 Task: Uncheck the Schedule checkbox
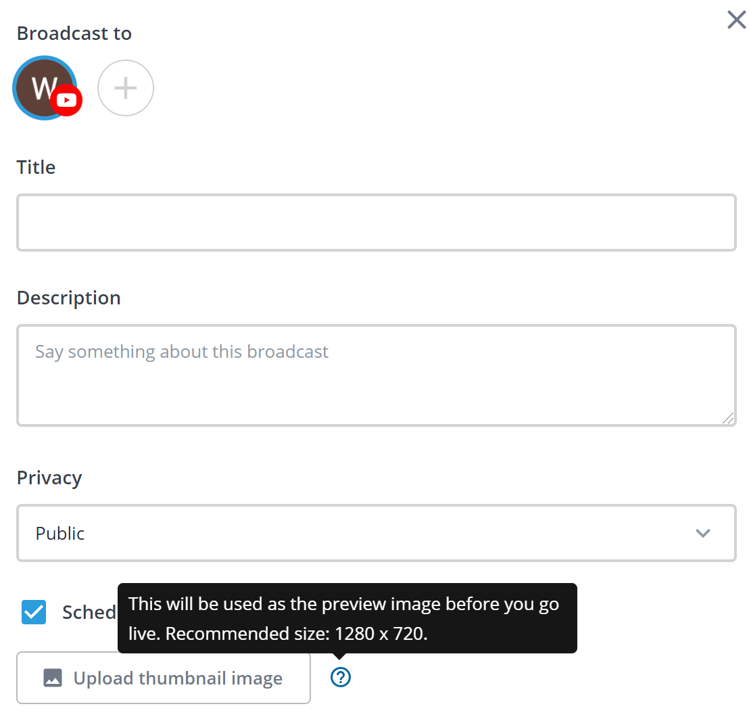(34, 612)
